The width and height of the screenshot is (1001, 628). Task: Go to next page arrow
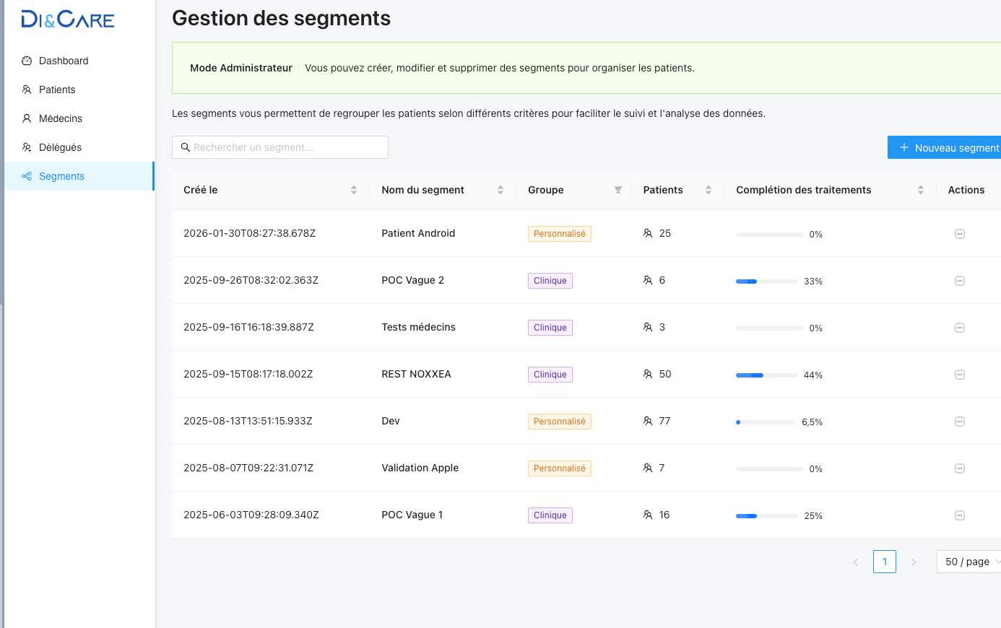(x=914, y=562)
